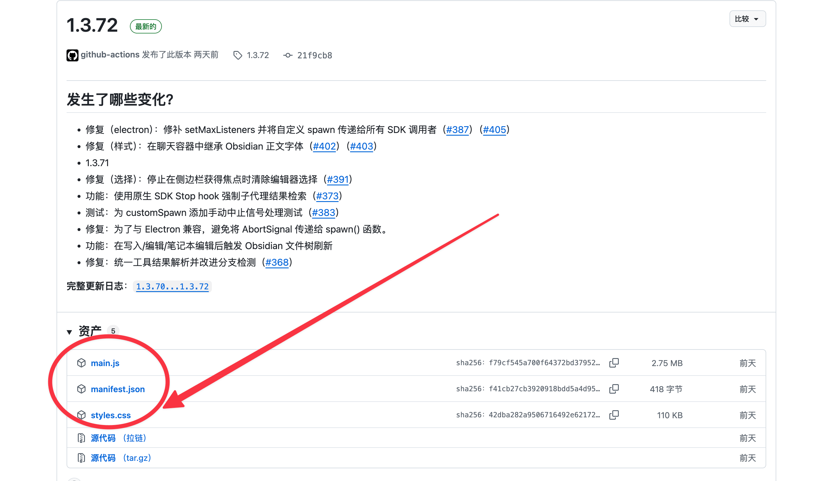Image resolution: width=831 pixels, height=481 pixels.
Task: Click the github-actions avatar icon
Action: point(72,55)
